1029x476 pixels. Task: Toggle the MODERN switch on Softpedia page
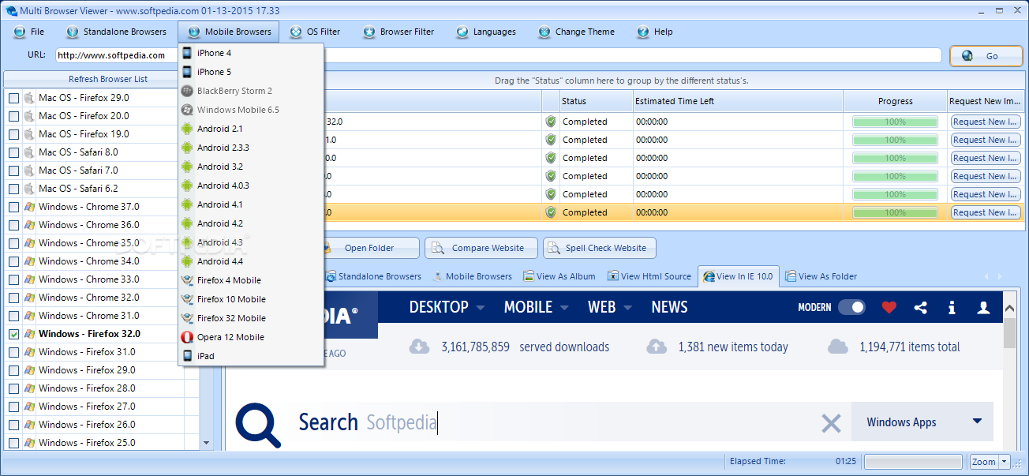(851, 307)
